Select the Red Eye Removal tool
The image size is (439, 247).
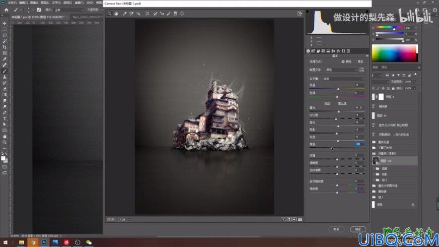[x=162, y=14]
